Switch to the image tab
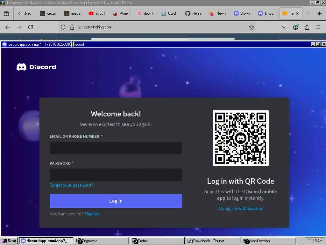Screen dimensions: 326x245 [73, 13]
